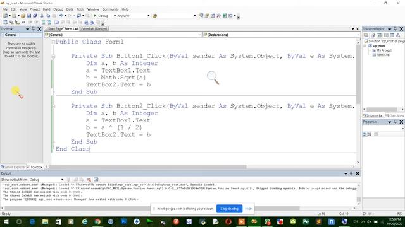
Task: Select Form1.vb in Solution Explorer
Action: coord(383,55)
